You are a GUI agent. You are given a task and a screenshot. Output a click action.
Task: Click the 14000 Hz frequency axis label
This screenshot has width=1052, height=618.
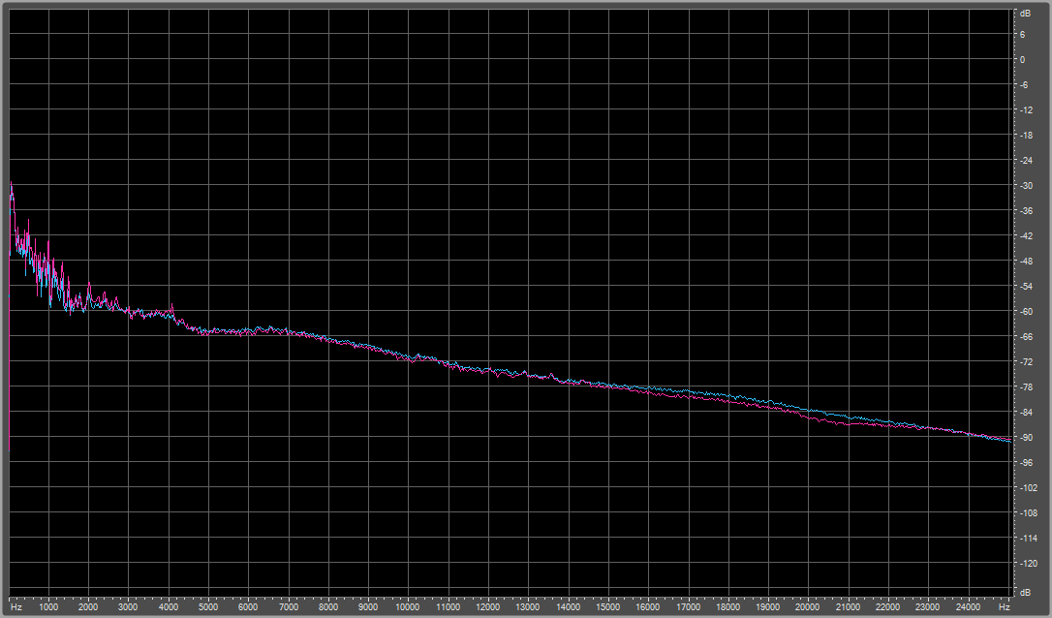[569, 606]
